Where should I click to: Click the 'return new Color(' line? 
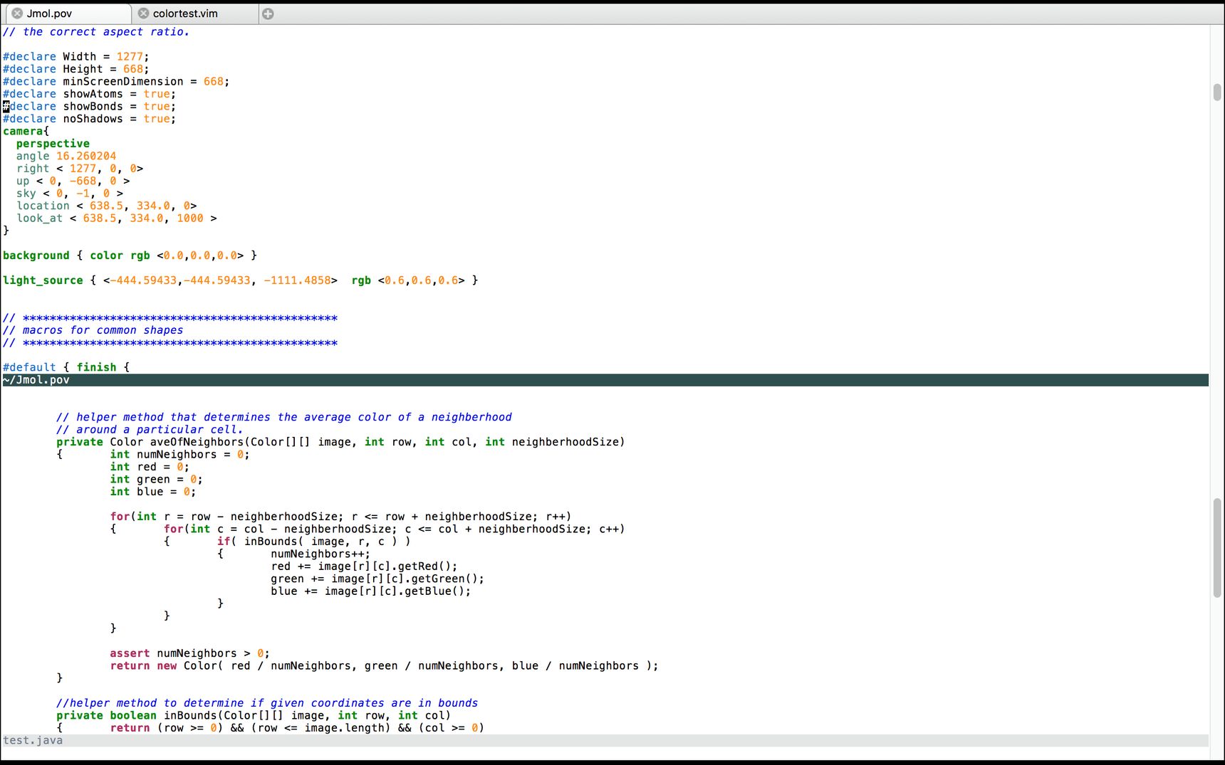385,666
